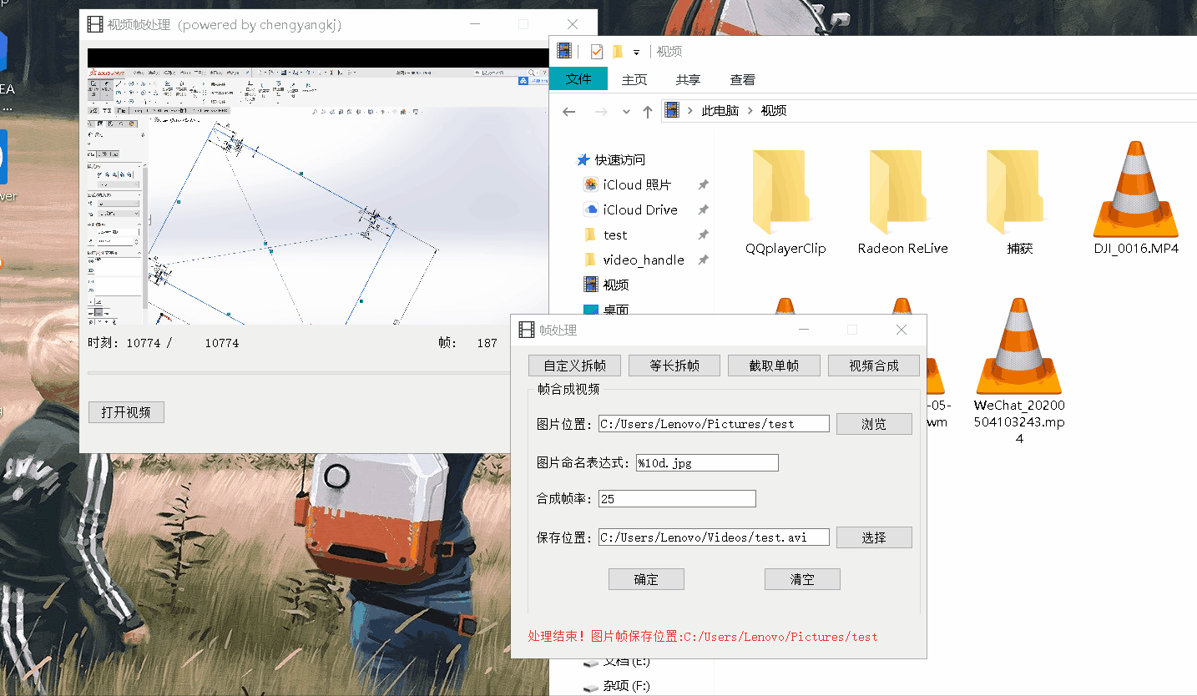This screenshot has height=696, width=1197.
Task: Open the 查看 ribbon tab in Explorer
Action: click(x=742, y=80)
